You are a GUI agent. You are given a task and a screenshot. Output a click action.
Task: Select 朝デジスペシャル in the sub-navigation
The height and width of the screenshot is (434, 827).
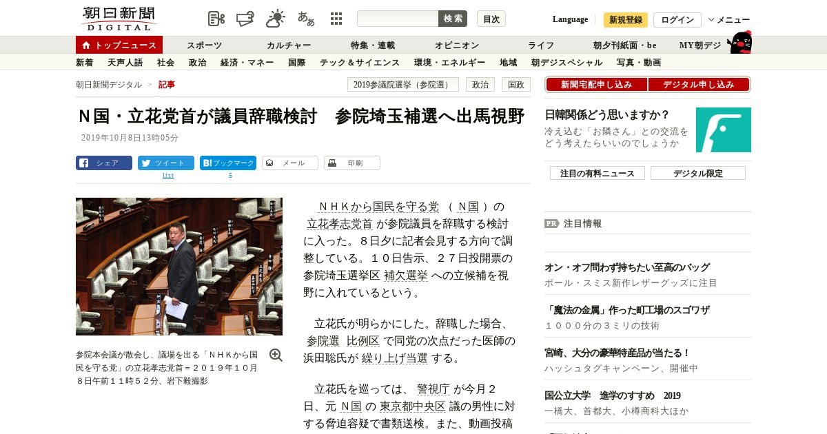click(x=566, y=63)
